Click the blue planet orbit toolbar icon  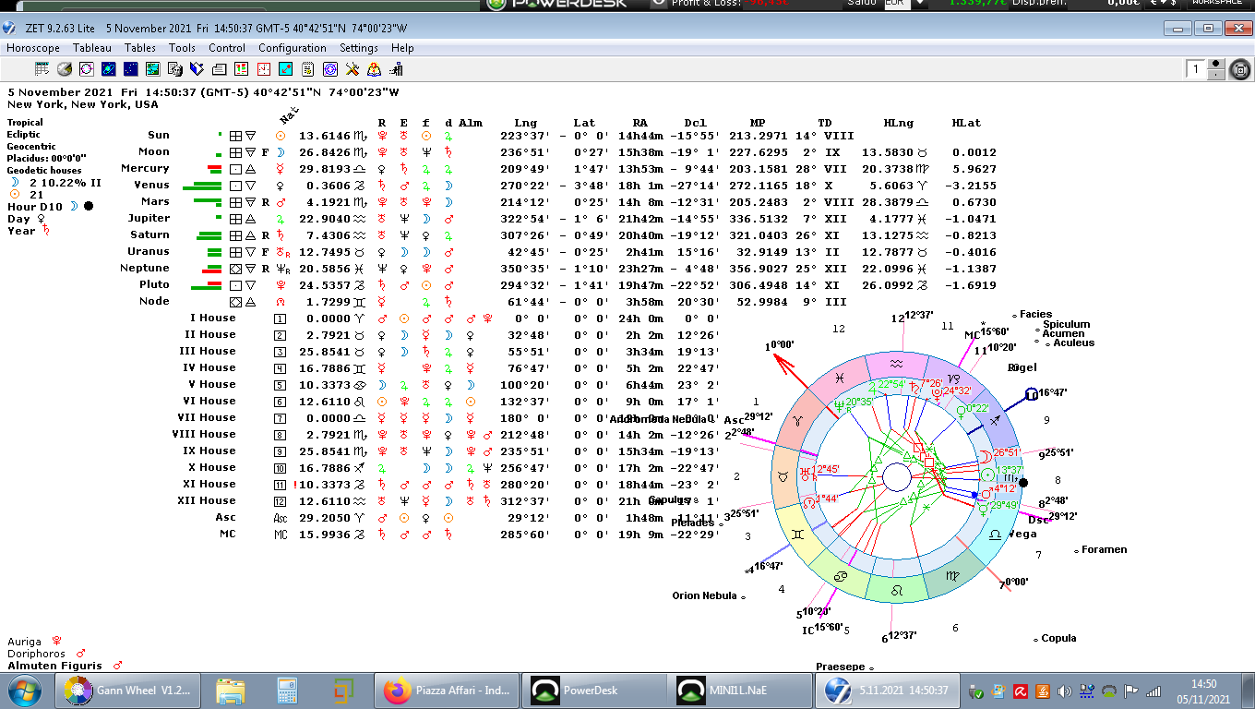(109, 69)
